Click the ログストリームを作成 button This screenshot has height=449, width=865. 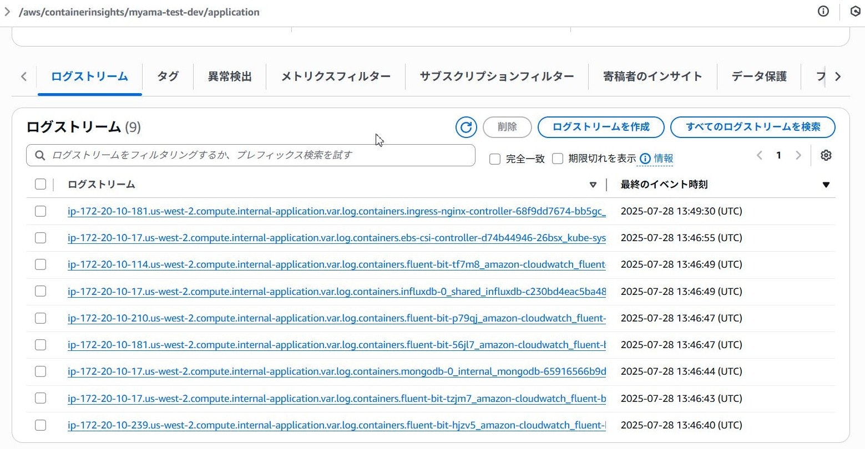(601, 127)
